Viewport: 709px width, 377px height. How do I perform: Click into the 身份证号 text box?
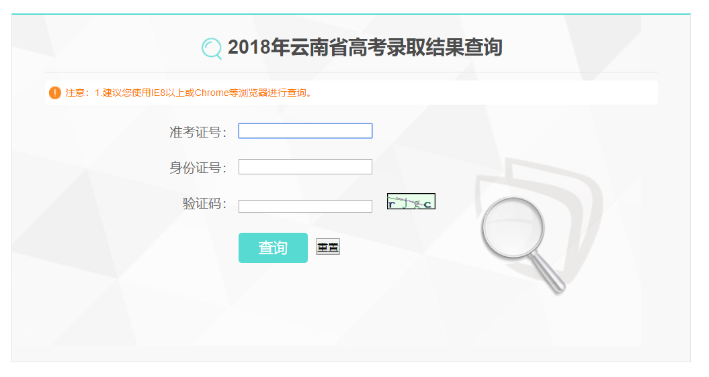point(305,166)
